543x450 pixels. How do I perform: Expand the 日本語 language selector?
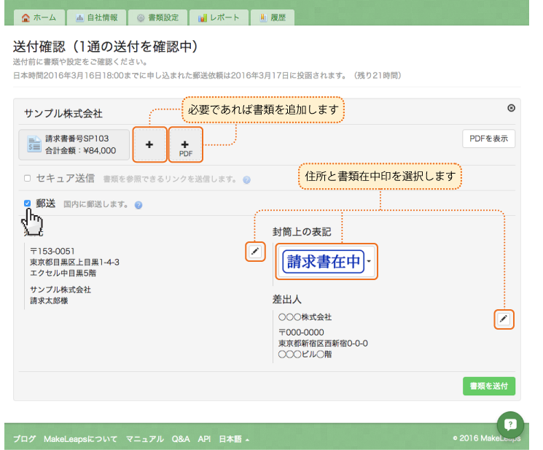234,439
